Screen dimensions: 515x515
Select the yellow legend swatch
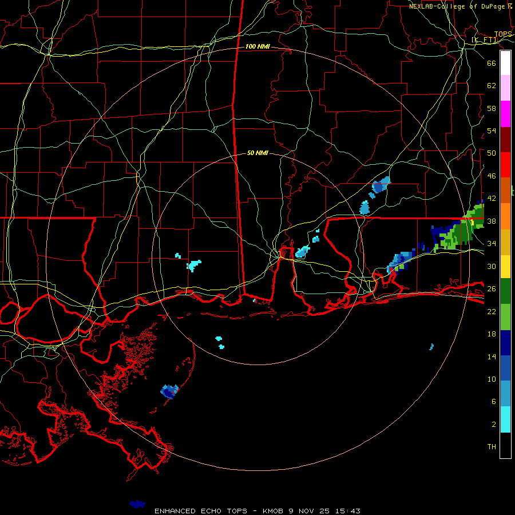[x=505, y=266]
